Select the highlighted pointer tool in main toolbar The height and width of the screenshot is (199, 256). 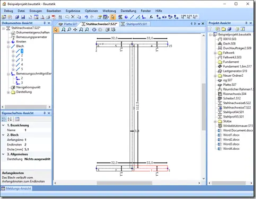(x=113, y=17)
